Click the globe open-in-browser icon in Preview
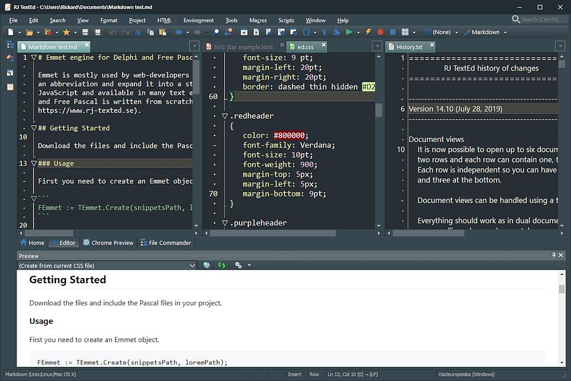 click(206, 266)
